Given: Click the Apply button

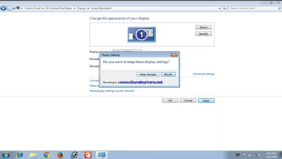Looking at the screenshot, I should coord(206,101).
